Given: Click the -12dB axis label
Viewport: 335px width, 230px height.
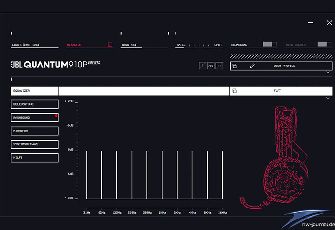Looking at the screenshot, I should point(69,198).
